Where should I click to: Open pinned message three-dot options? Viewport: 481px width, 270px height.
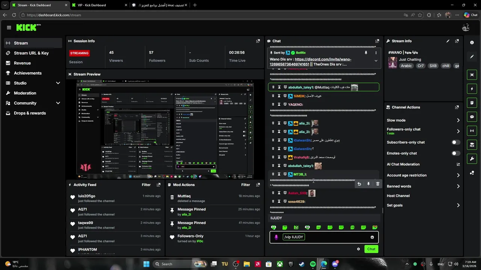click(x=376, y=53)
